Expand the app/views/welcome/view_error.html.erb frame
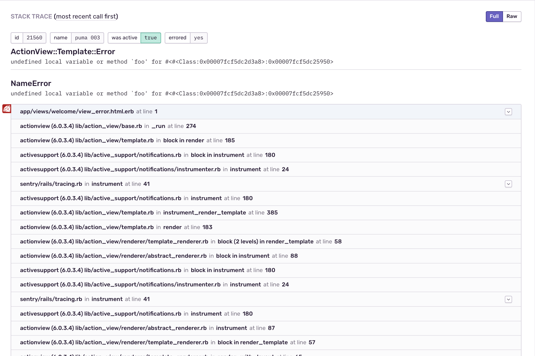Screen dimensions: 535x356 tap(508, 112)
